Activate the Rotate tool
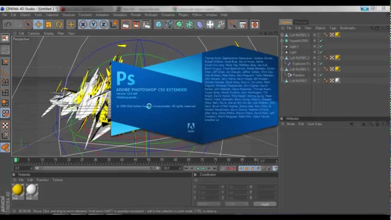 (x=59, y=24)
